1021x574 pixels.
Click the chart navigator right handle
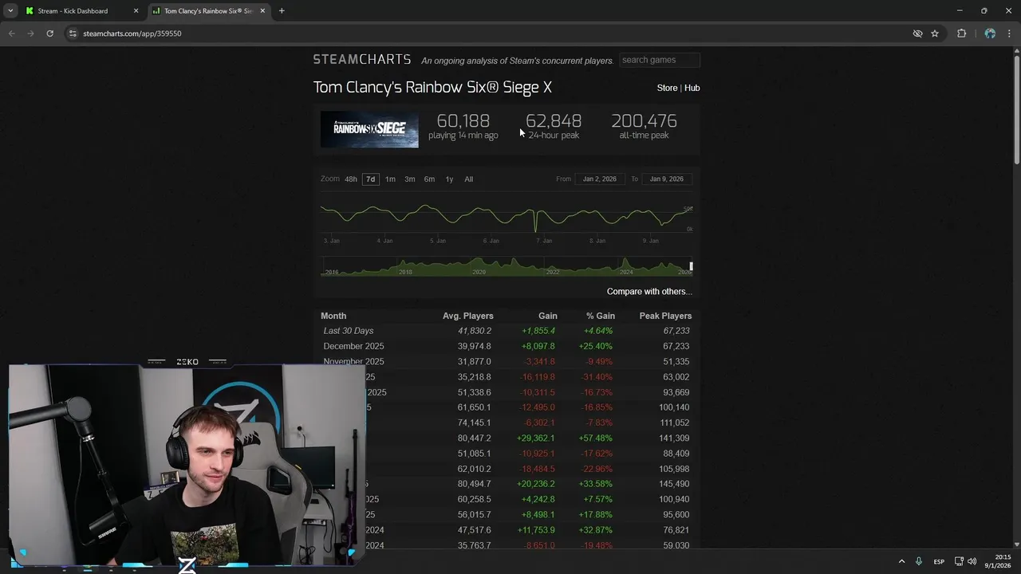(x=692, y=266)
